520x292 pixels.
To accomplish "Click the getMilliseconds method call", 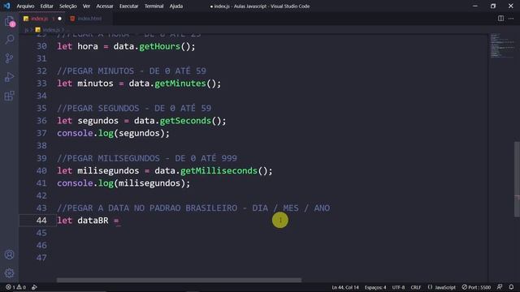I will coord(219,171).
